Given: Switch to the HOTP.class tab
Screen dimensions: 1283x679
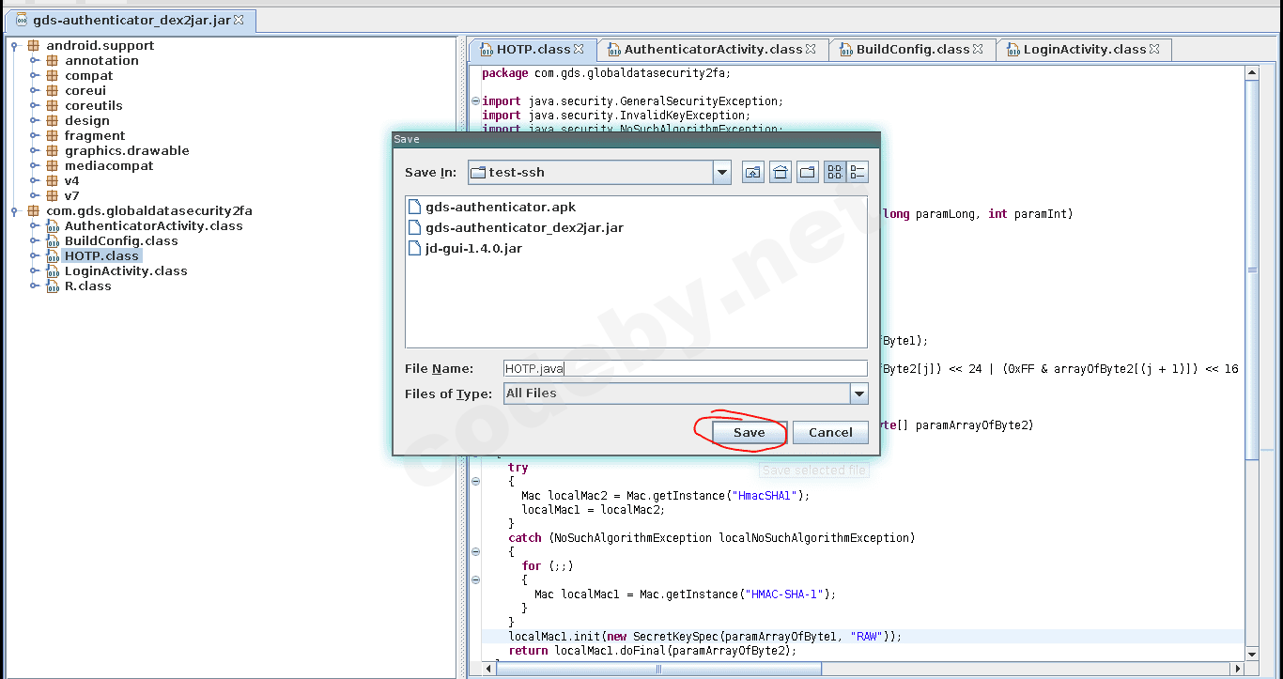Looking at the screenshot, I should 533,49.
